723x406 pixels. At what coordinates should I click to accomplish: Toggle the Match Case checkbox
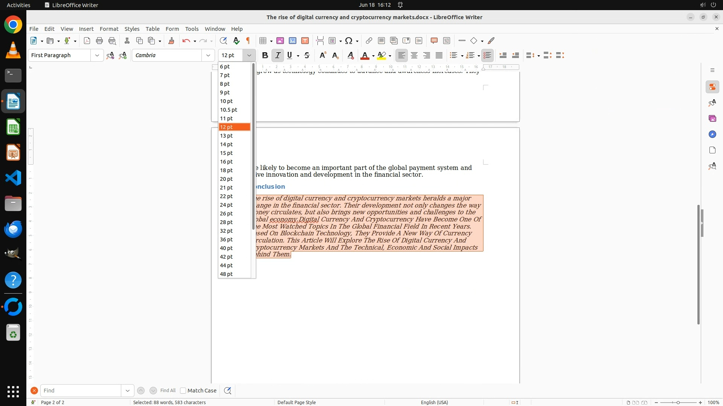point(183,391)
